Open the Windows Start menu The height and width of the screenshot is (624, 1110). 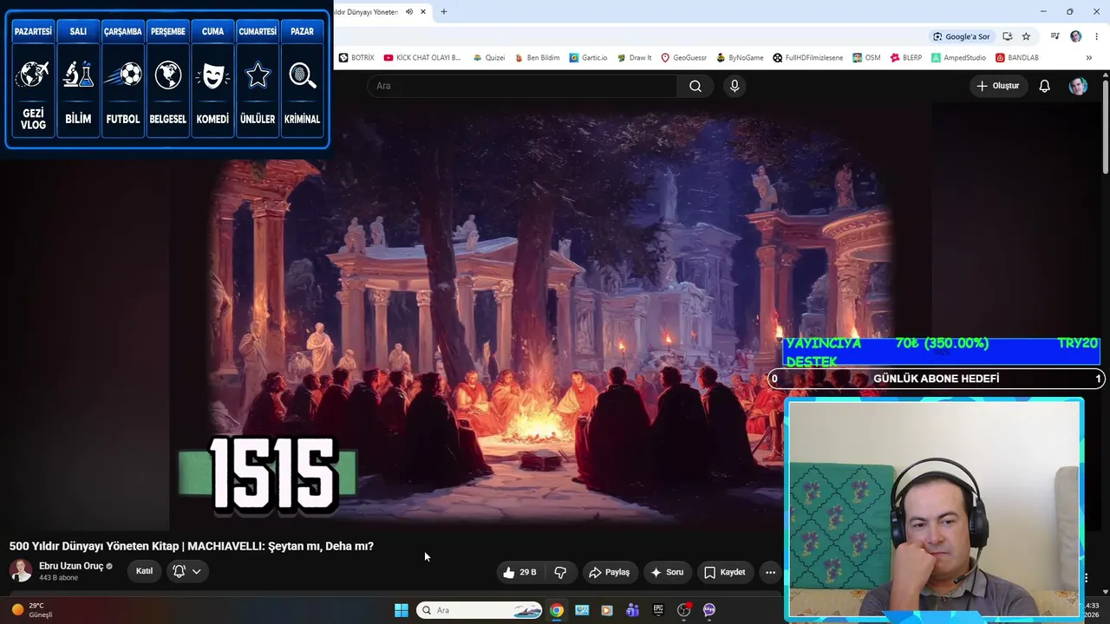tap(402, 610)
